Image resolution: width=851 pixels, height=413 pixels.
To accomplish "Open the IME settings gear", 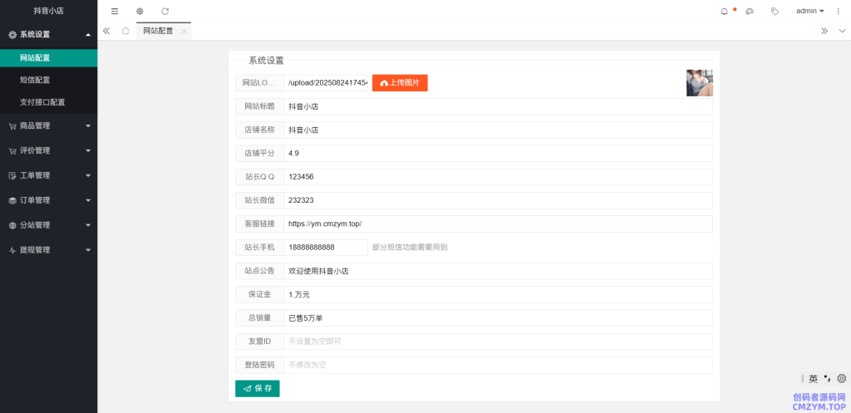I will 842,378.
